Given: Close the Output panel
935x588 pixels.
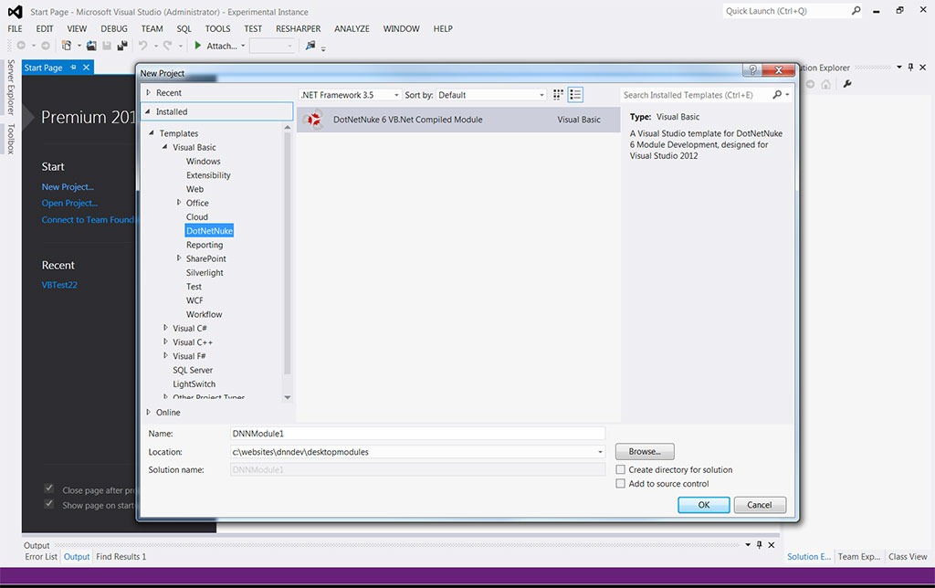Looking at the screenshot, I should [x=771, y=544].
